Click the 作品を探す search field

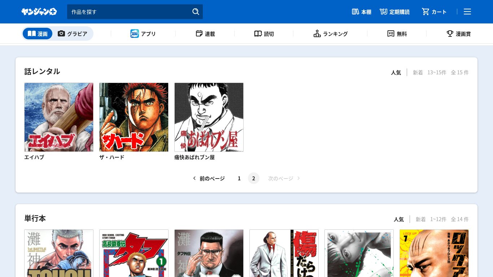coord(130,12)
